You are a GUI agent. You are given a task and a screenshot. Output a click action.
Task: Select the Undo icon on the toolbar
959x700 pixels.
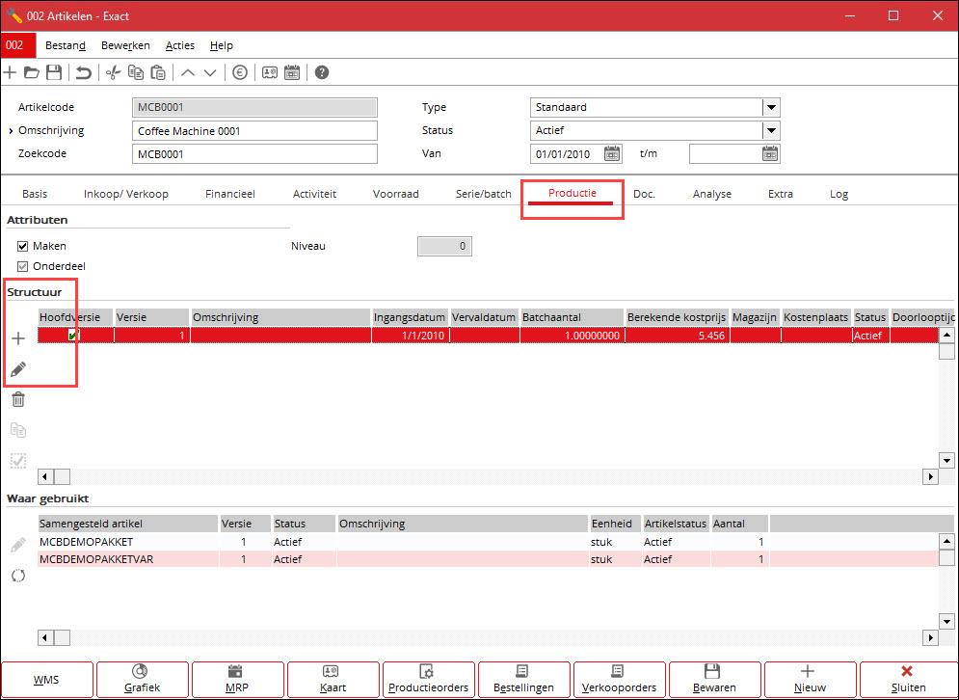(x=84, y=71)
